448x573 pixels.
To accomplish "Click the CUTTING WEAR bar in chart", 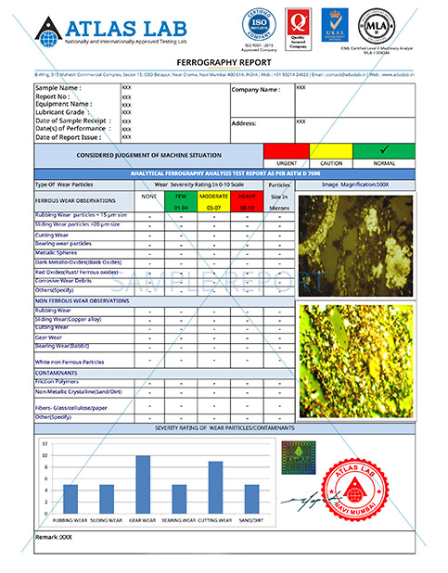I will pyautogui.click(x=215, y=487).
